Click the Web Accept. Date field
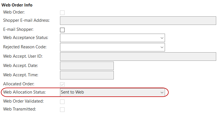This screenshot has width=223, height=117. pyautogui.click(x=87, y=66)
